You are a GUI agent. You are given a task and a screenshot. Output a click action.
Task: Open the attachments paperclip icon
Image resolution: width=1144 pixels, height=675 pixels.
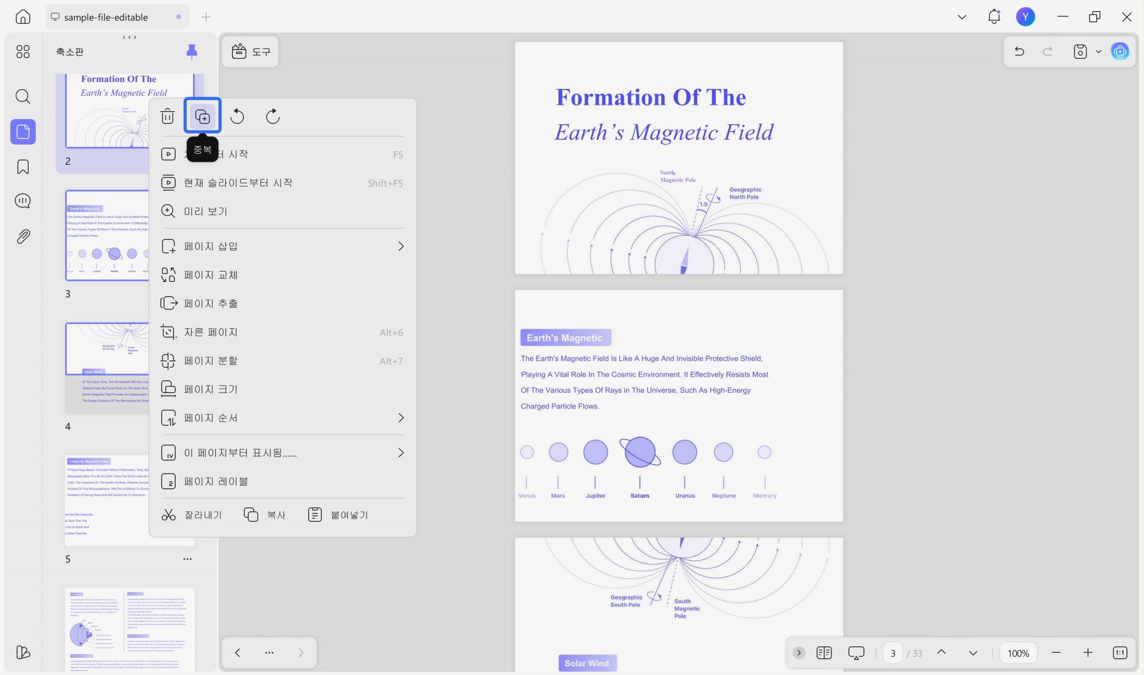[23, 236]
